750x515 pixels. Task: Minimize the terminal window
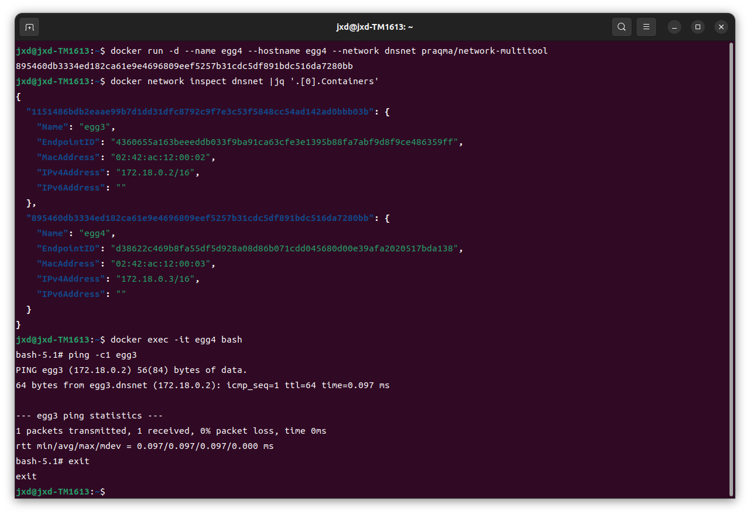coord(674,27)
